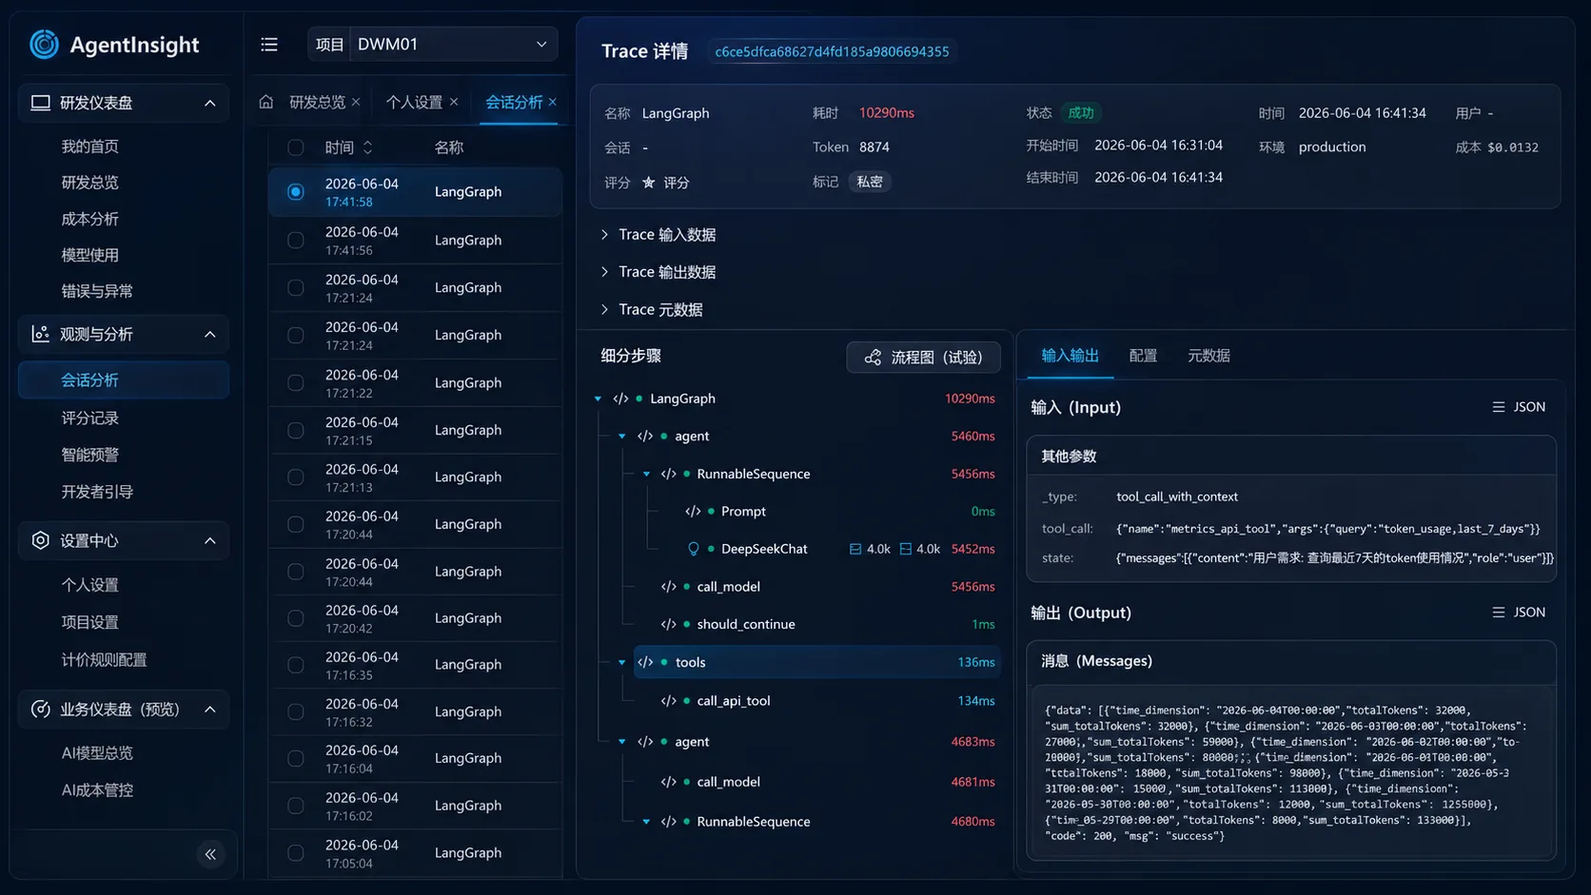
Task: Select radio for 17:20:42 row
Action: [296, 618]
